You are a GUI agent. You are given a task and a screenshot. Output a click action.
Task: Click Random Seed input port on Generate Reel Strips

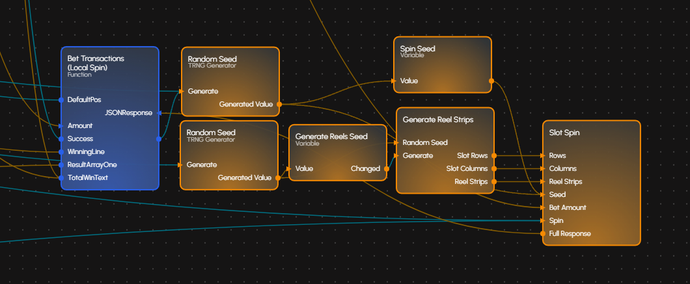(x=396, y=142)
